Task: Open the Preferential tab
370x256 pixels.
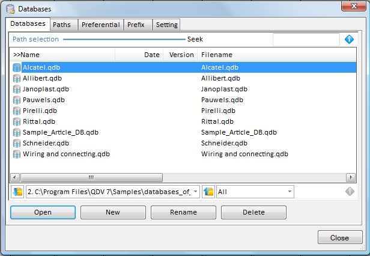Action: (x=101, y=25)
